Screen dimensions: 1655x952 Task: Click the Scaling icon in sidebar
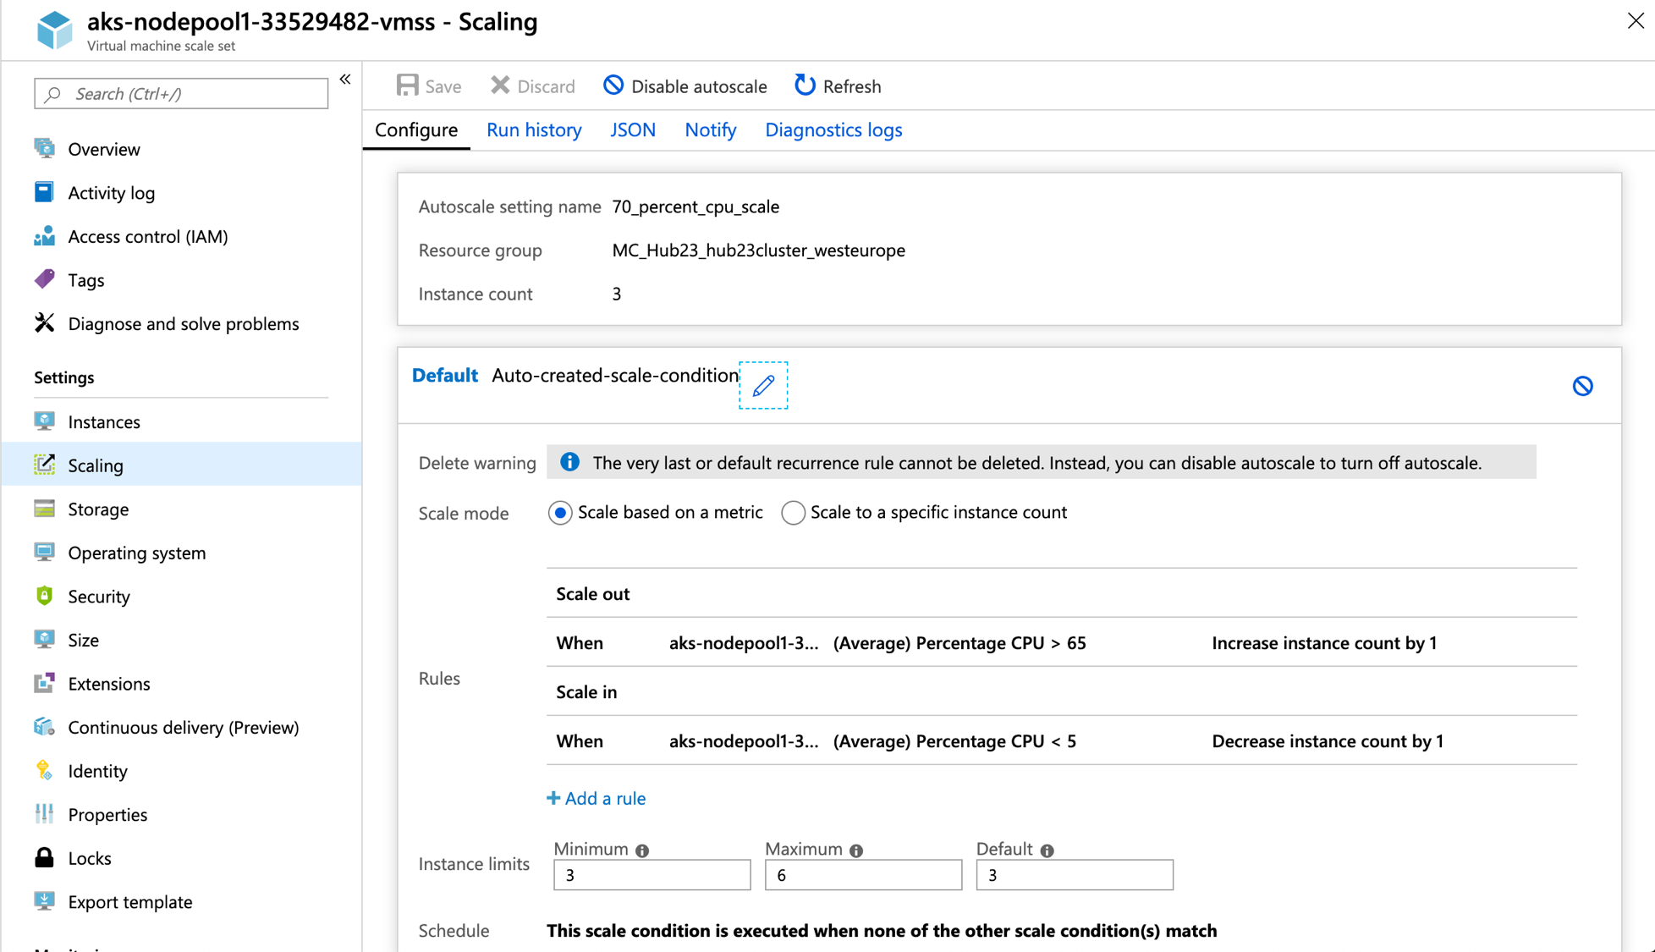click(45, 465)
